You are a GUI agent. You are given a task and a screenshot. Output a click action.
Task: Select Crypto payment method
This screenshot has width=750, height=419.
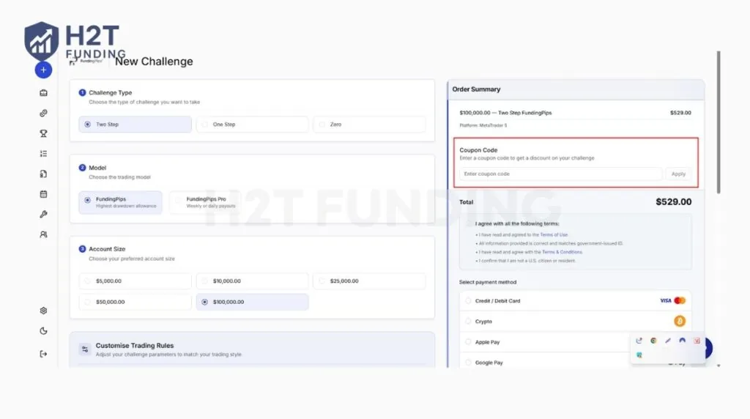click(x=576, y=322)
